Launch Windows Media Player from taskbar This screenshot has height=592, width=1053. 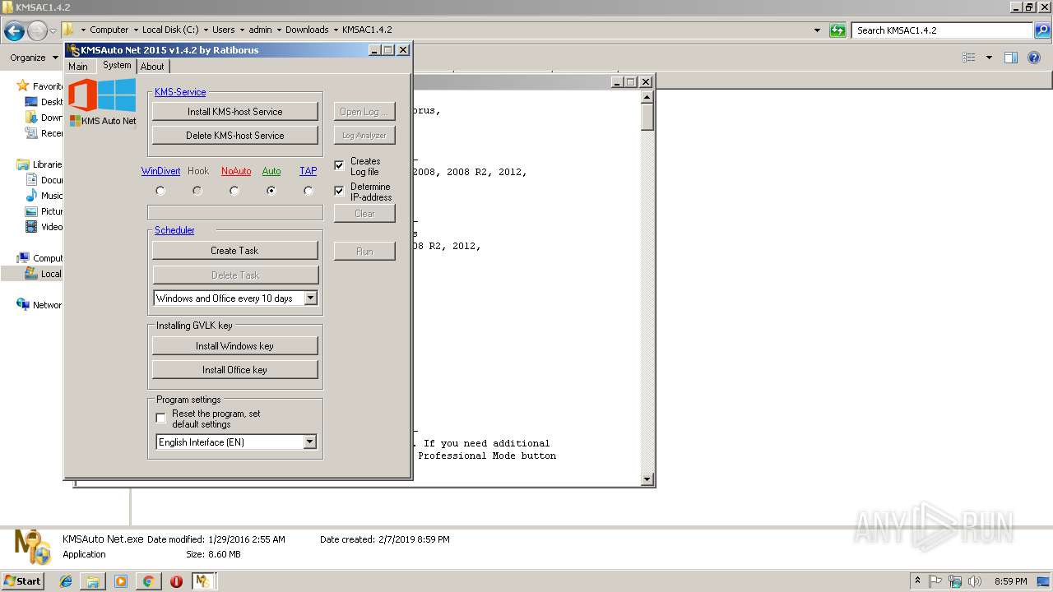(121, 581)
